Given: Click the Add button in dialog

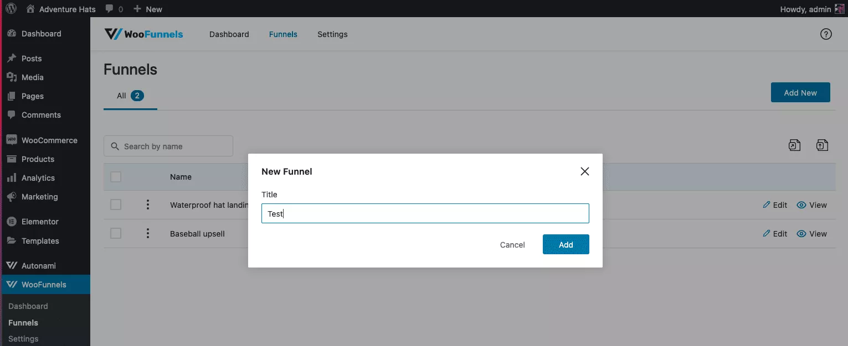Looking at the screenshot, I should (566, 244).
